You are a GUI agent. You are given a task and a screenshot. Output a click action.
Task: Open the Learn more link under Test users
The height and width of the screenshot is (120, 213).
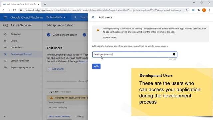click(84, 61)
